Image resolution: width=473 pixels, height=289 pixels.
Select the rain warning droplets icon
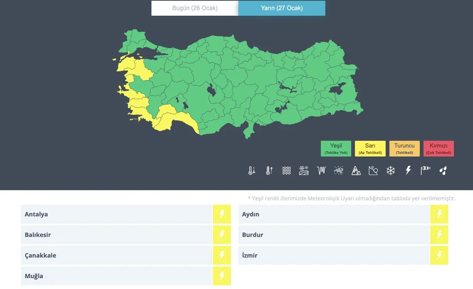443,171
